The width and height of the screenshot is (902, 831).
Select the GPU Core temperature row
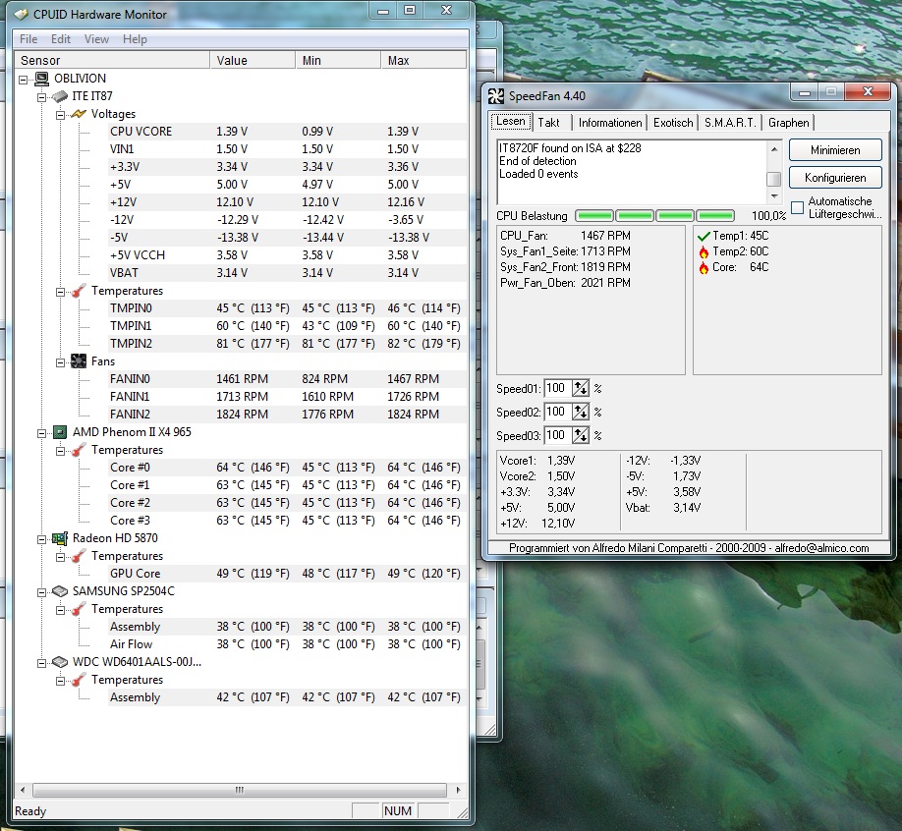[287, 574]
